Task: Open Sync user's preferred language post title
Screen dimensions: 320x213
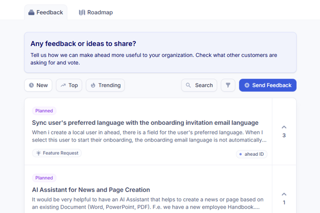Action: [x=145, y=122]
